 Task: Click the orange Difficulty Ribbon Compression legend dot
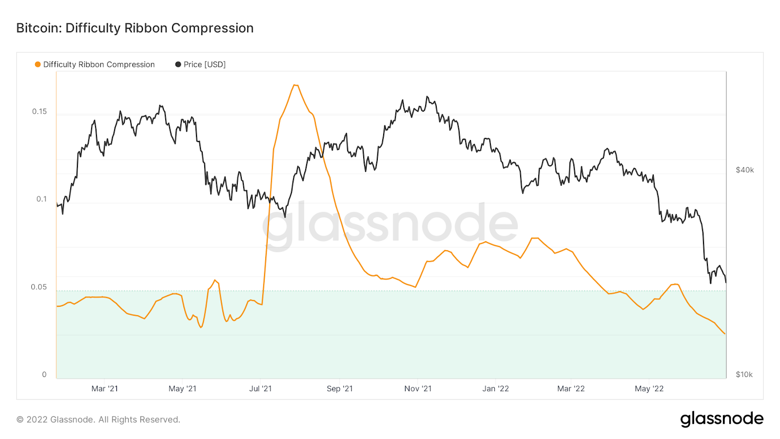tap(38, 64)
